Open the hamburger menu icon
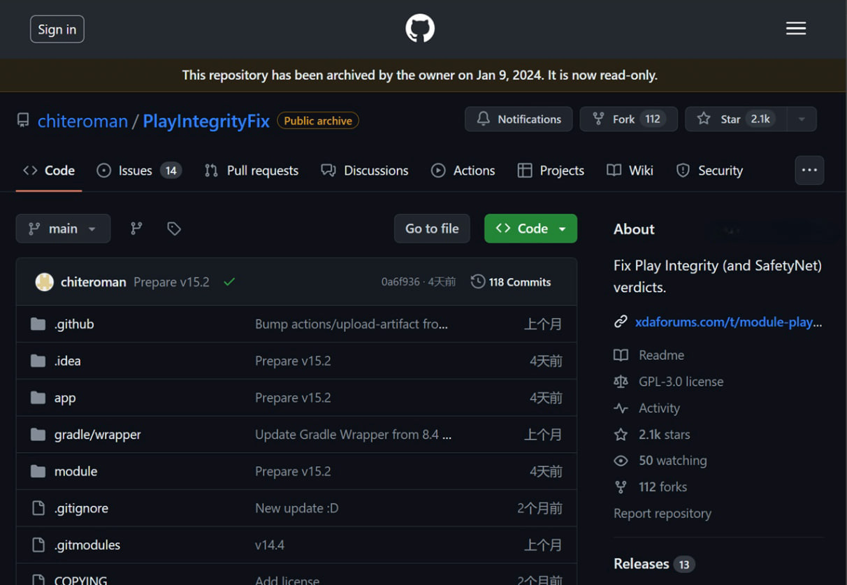Screen dimensions: 847x585 click(x=795, y=29)
